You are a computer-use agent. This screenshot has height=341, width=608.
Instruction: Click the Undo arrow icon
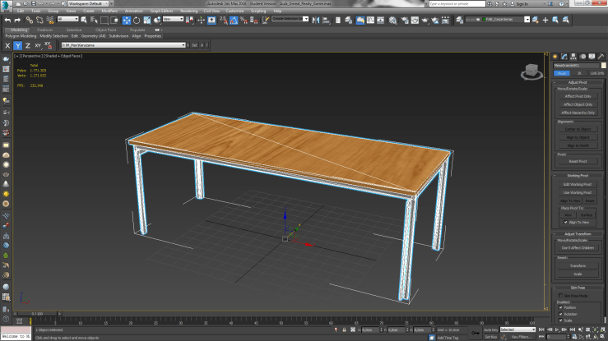pos(7,19)
